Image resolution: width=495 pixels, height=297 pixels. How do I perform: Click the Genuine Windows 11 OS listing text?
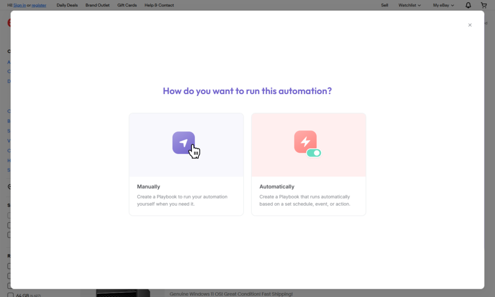[x=231, y=294]
